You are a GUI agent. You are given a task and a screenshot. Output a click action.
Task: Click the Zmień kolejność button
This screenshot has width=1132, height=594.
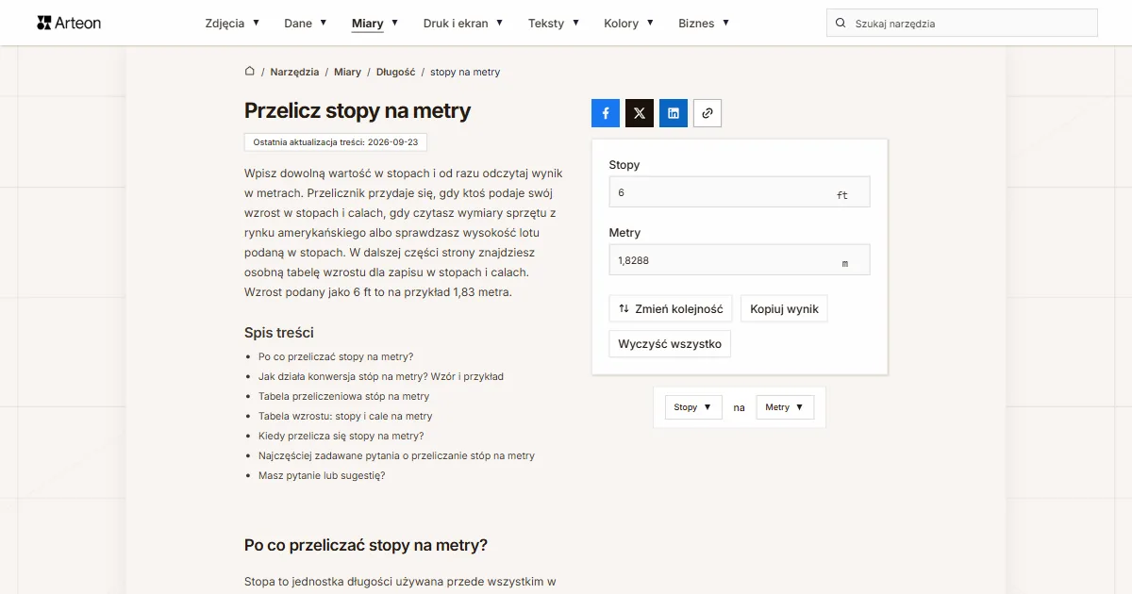pyautogui.click(x=671, y=309)
